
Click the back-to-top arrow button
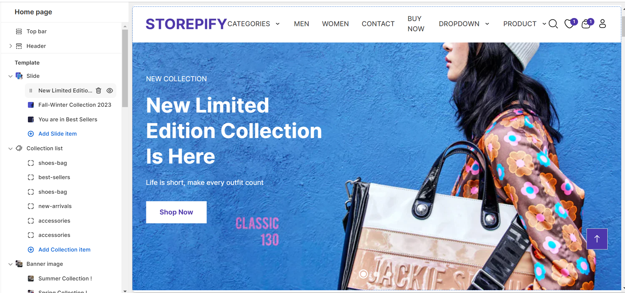[597, 239]
